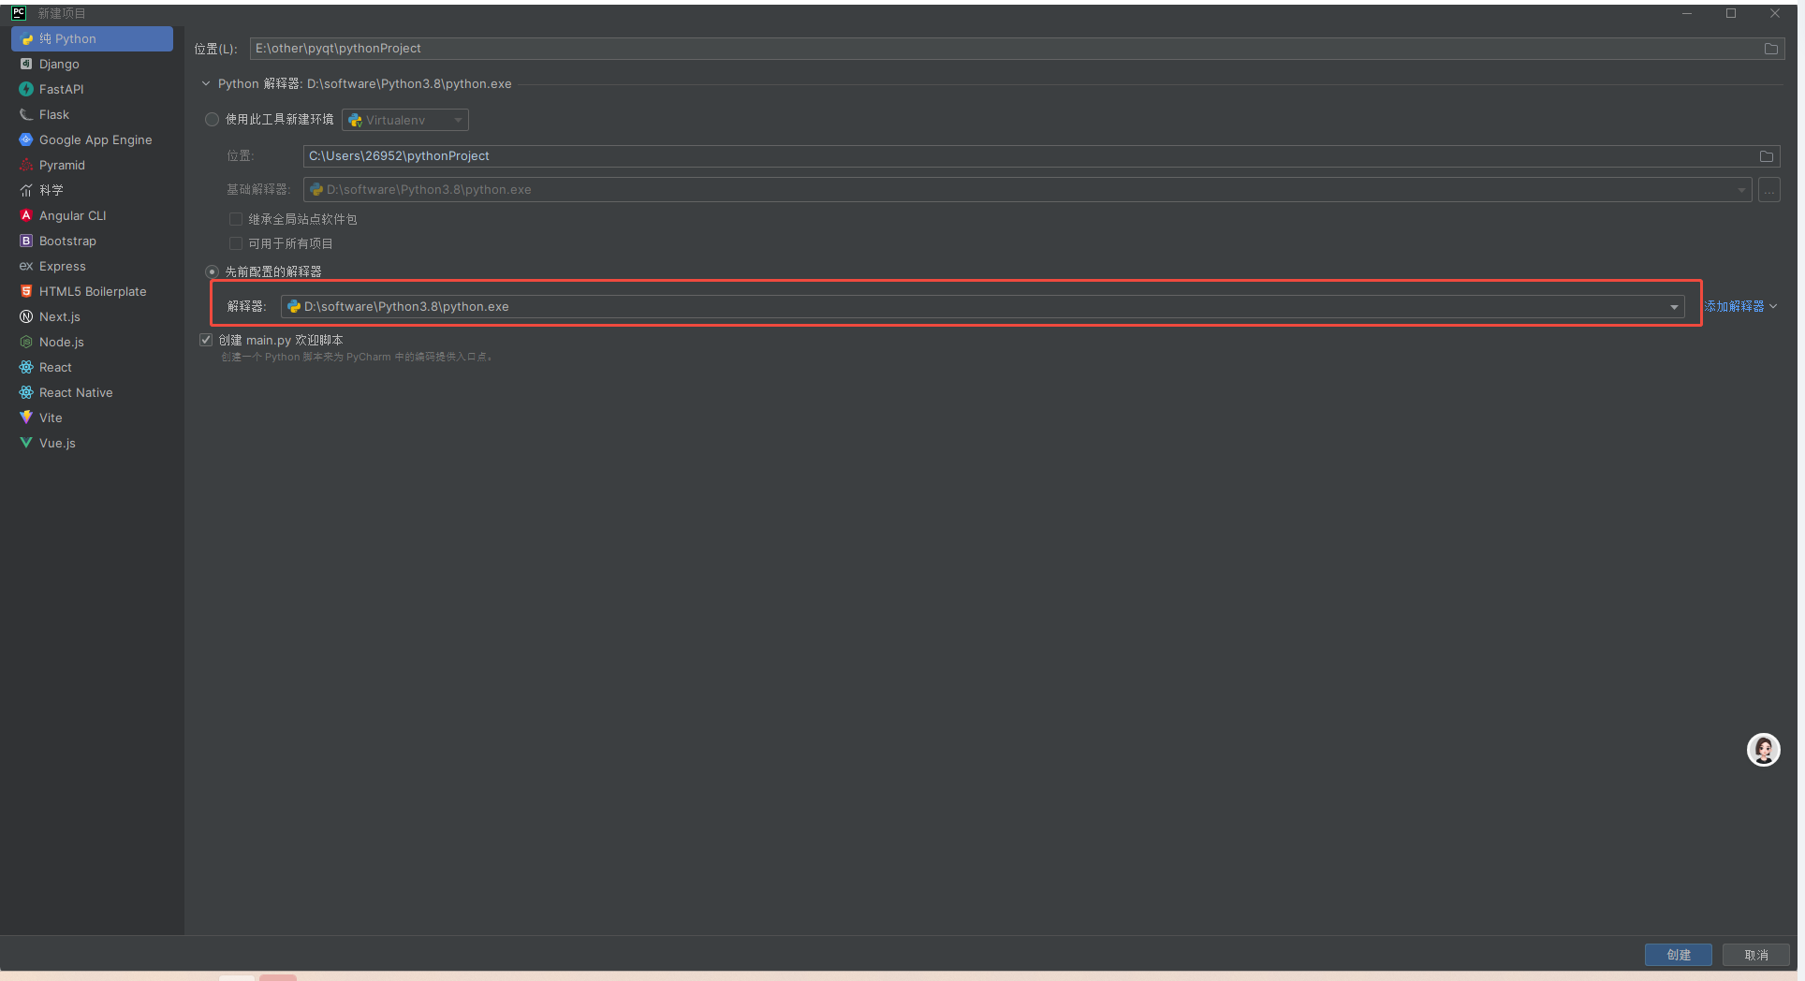Click the FastAPI icon

click(x=26, y=89)
